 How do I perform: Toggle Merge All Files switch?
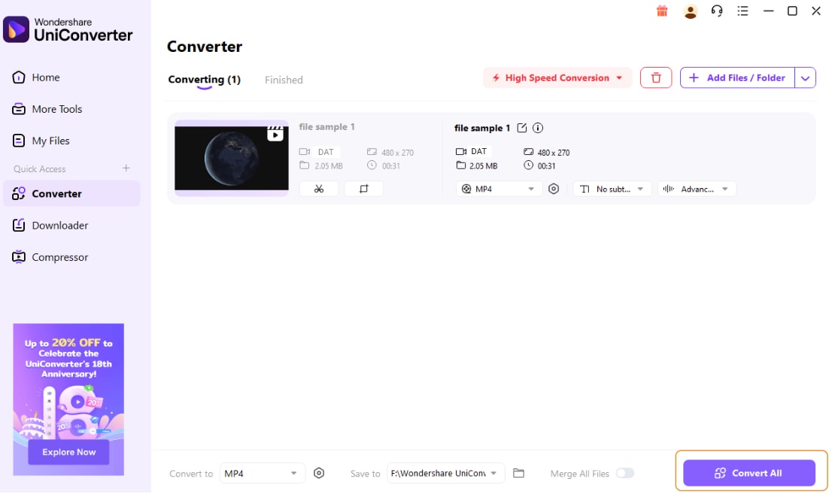click(624, 473)
